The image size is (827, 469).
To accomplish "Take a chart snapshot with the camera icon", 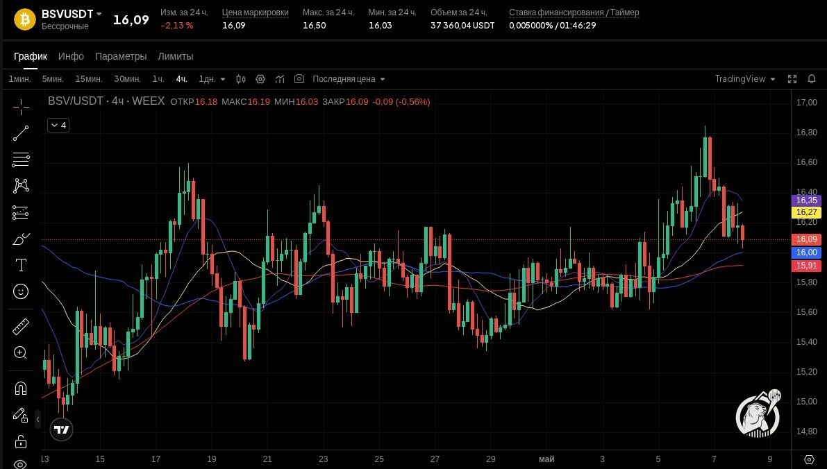I will [299, 78].
